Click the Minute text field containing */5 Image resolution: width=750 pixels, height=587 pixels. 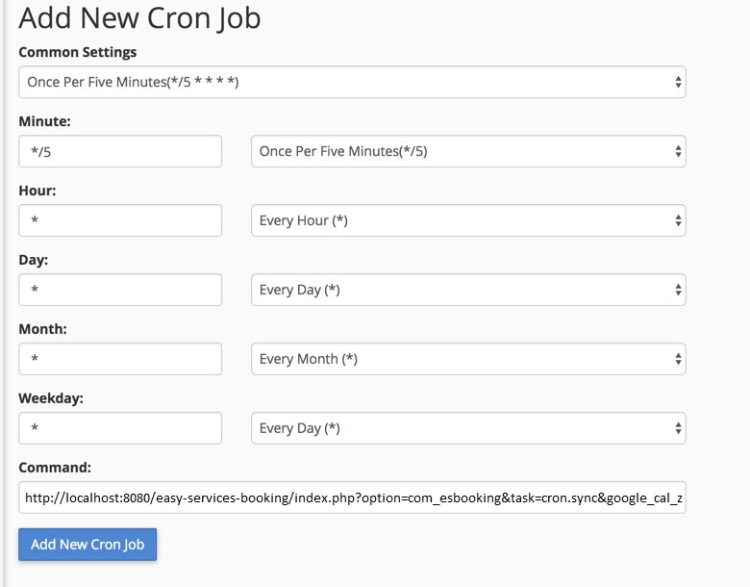(x=120, y=151)
